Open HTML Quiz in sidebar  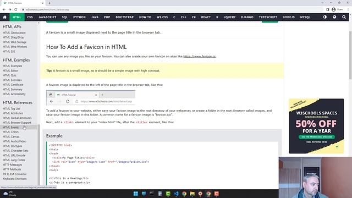pyautogui.click(x=10, y=75)
